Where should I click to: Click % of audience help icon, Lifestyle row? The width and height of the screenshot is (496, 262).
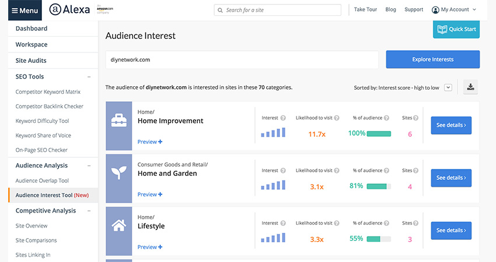tap(386, 223)
